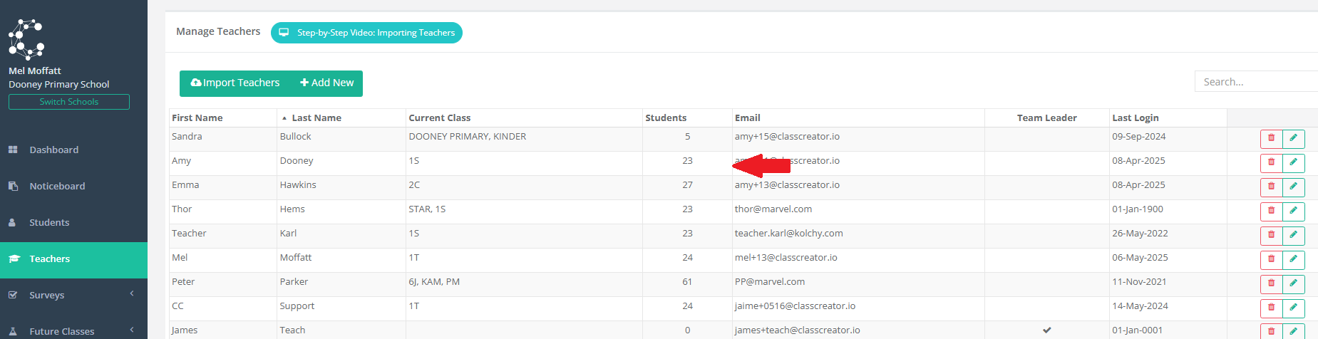Click the Switch Schools button
The width and height of the screenshot is (1318, 339).
(69, 102)
